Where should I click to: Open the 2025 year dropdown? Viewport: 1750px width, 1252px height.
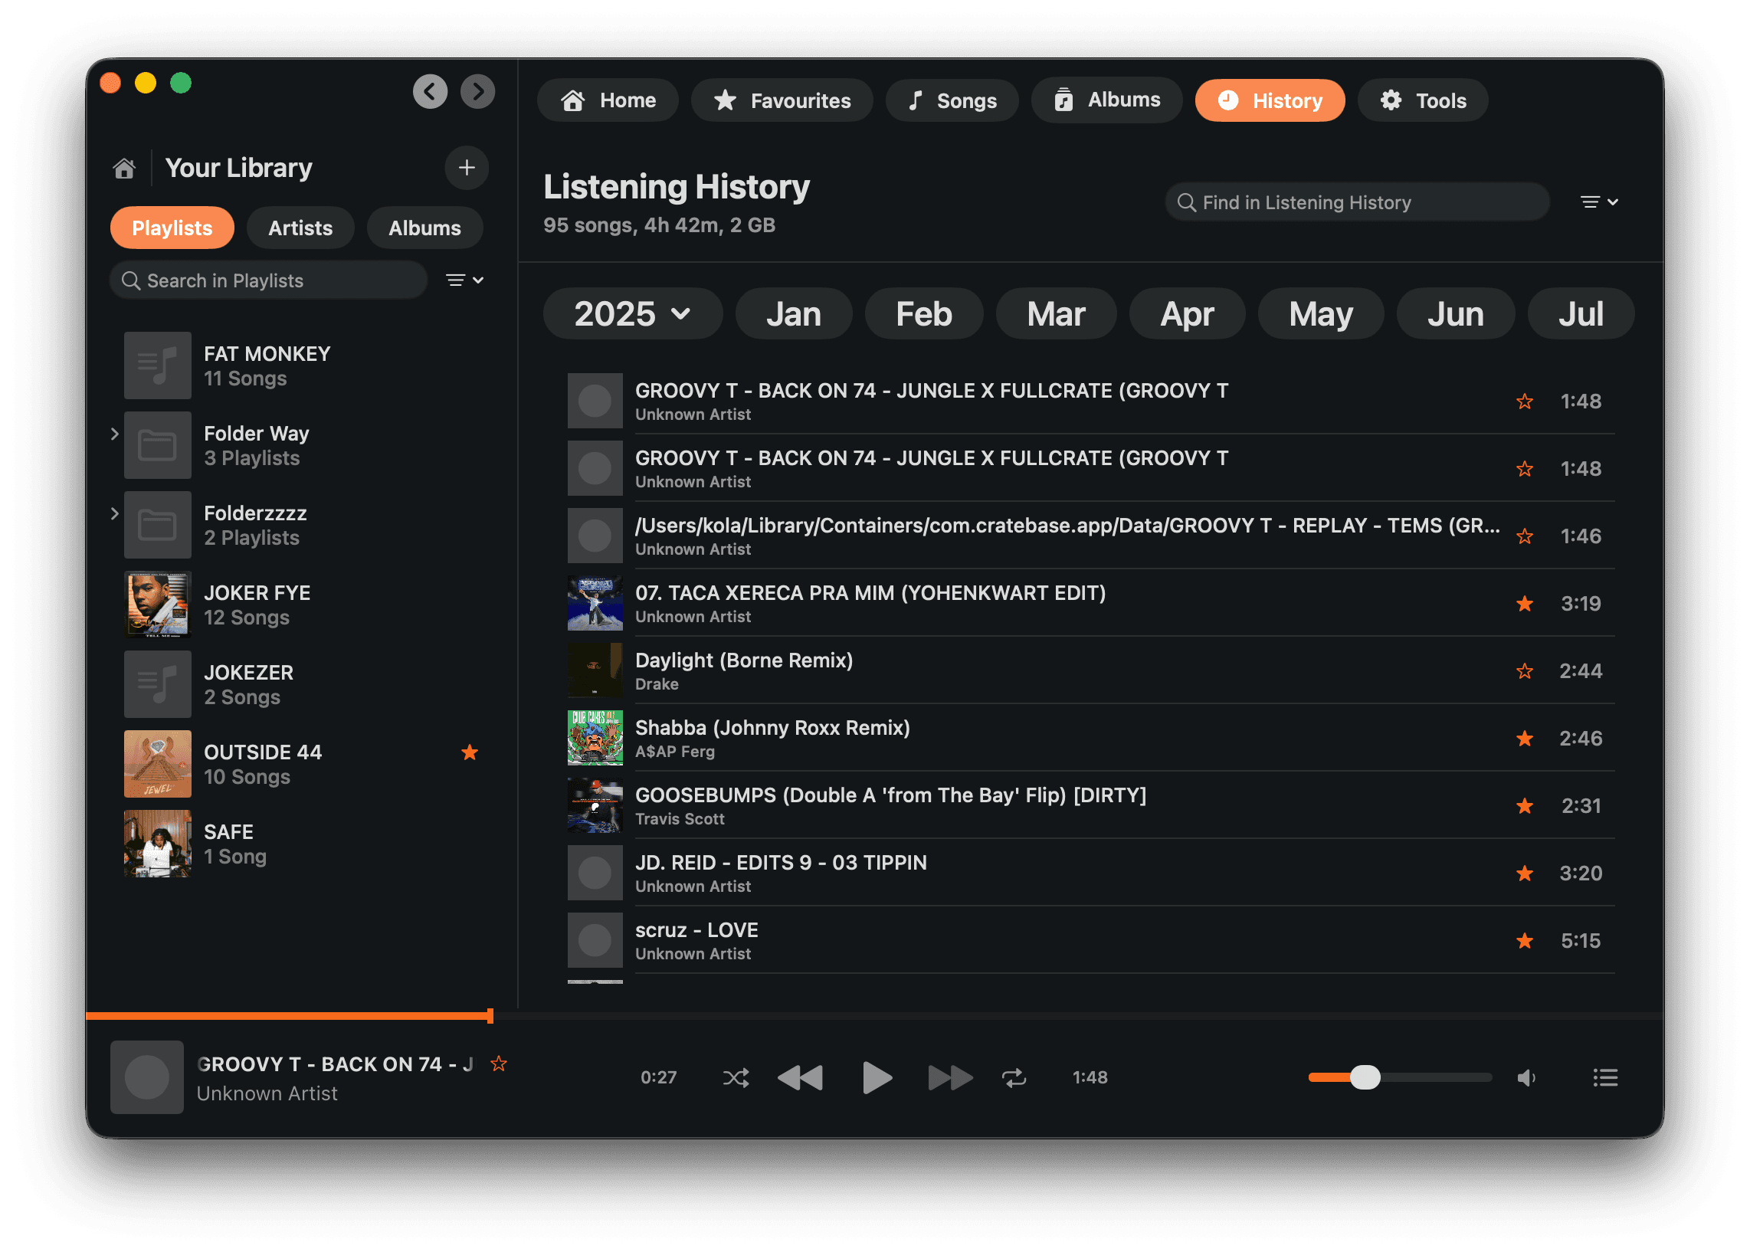pos(632,314)
